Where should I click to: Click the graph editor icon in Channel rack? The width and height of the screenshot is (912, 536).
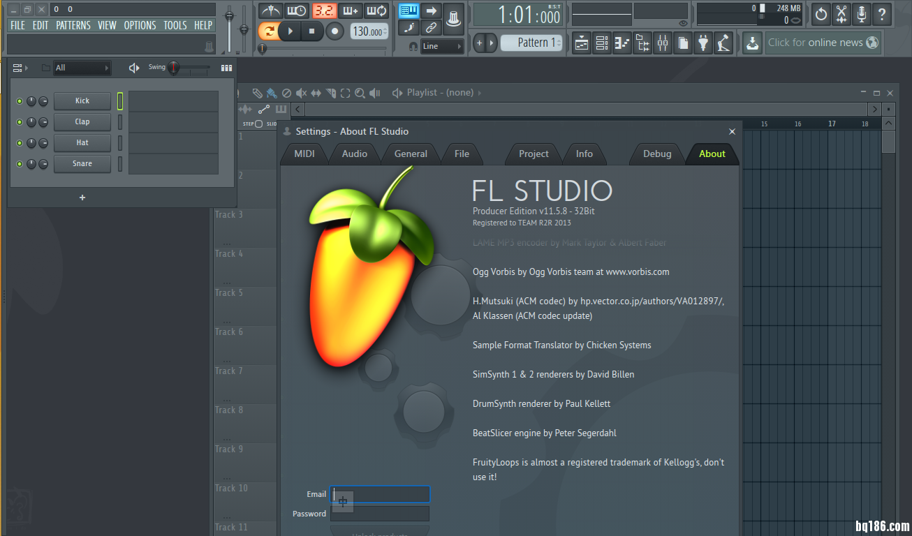point(226,68)
